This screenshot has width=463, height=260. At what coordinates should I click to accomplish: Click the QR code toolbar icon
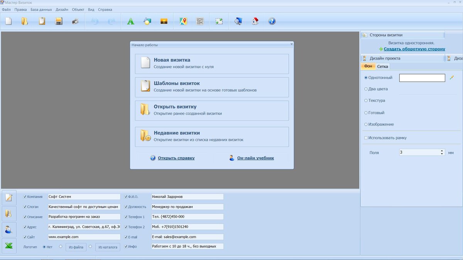pyautogui.click(x=200, y=21)
